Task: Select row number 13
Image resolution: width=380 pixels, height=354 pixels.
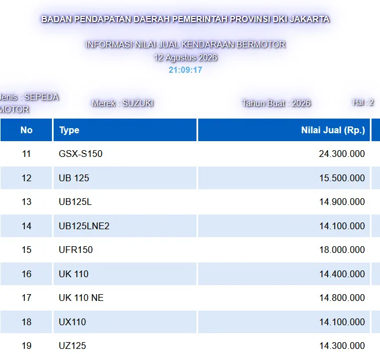Action: (x=26, y=202)
